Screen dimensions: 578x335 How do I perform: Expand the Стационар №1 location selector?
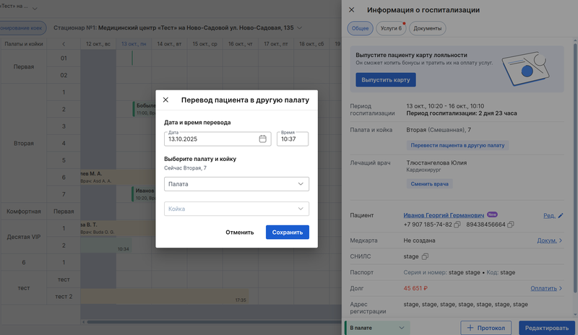299,27
